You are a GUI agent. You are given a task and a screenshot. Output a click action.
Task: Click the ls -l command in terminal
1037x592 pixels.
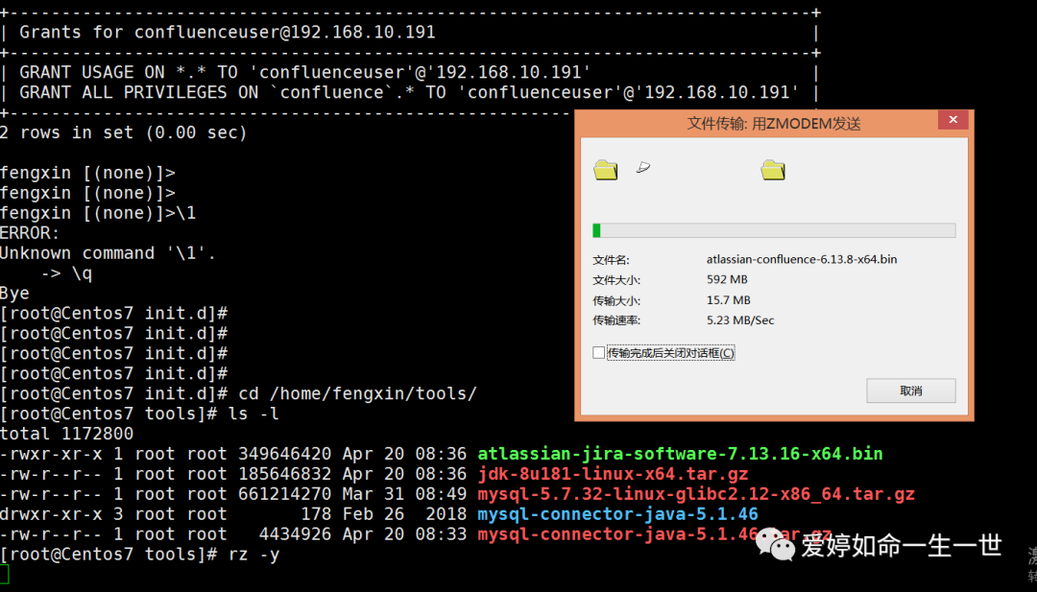pos(253,414)
